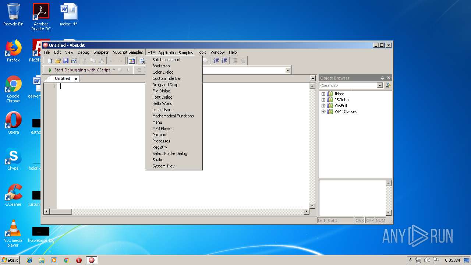Open the document tab list dropdown arrow
The height and width of the screenshot is (265, 471).
313,78
